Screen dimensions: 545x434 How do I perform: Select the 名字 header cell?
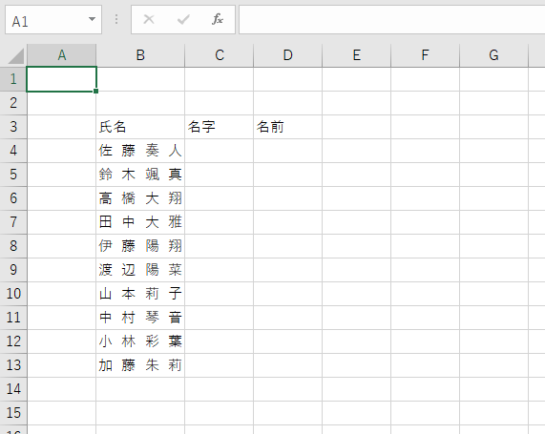[220, 127]
